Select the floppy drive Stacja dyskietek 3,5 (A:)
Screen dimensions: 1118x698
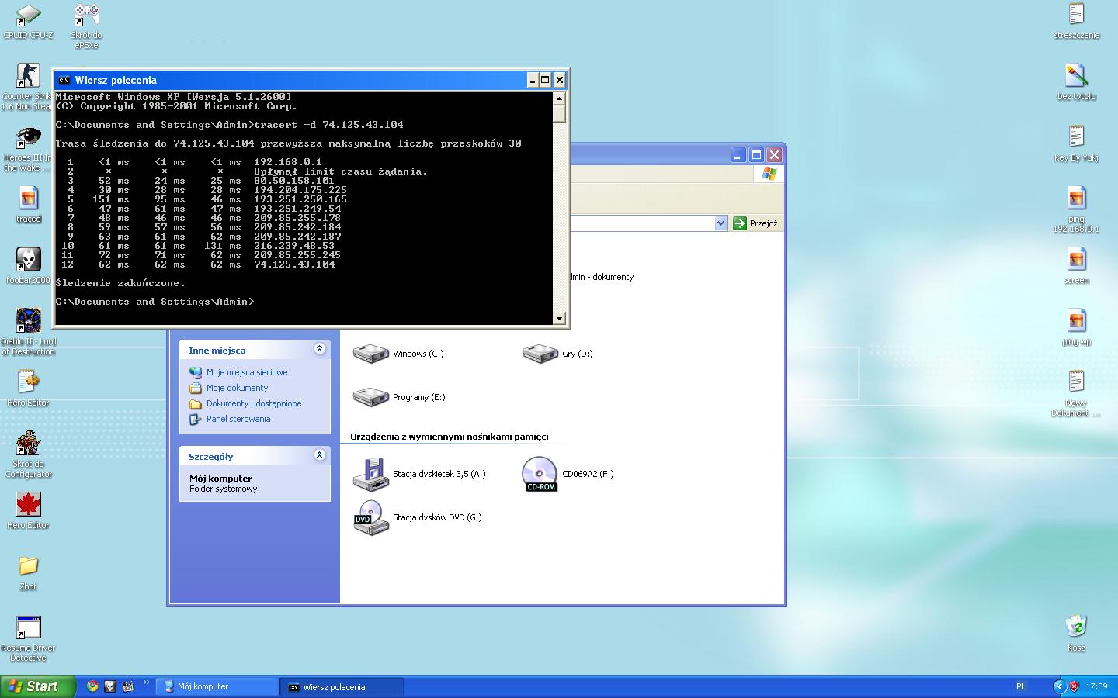(x=419, y=474)
